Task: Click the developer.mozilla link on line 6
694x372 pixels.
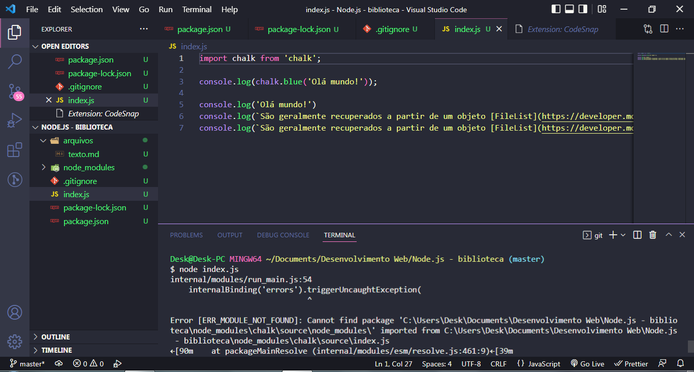Action: coord(587,116)
